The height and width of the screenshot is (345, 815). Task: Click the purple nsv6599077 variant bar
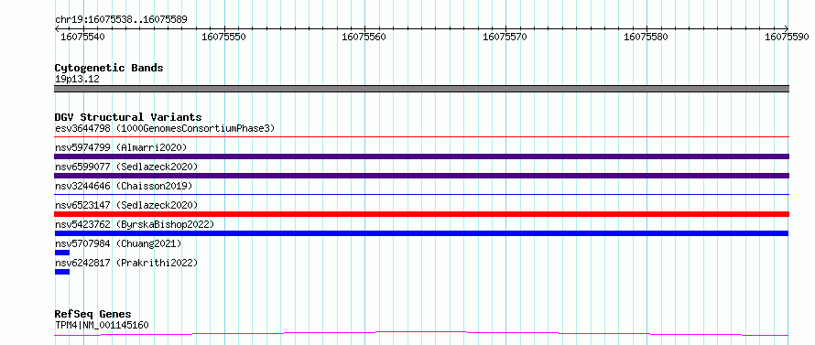pyautogui.click(x=421, y=176)
